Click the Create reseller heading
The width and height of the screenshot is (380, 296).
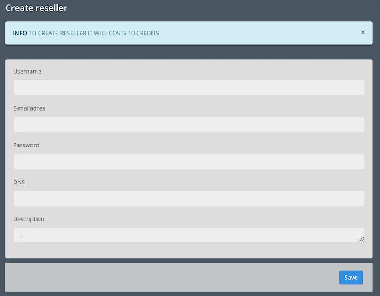pyautogui.click(x=36, y=8)
